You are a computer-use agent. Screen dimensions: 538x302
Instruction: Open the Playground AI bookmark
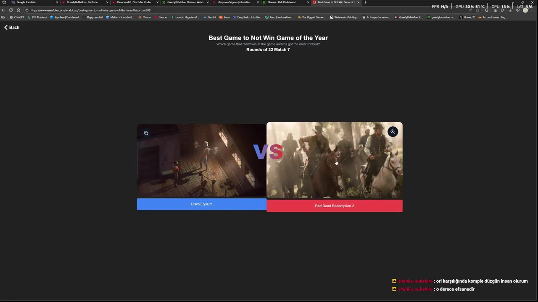click(92, 17)
